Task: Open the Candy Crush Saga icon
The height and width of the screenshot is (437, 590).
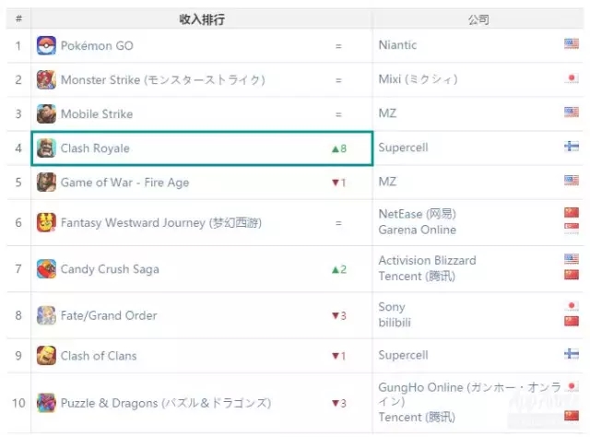Action: (x=46, y=269)
